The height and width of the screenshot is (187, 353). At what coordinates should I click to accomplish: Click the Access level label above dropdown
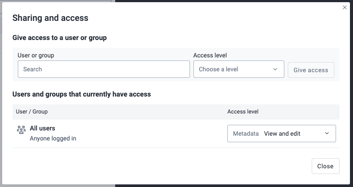coord(210,55)
